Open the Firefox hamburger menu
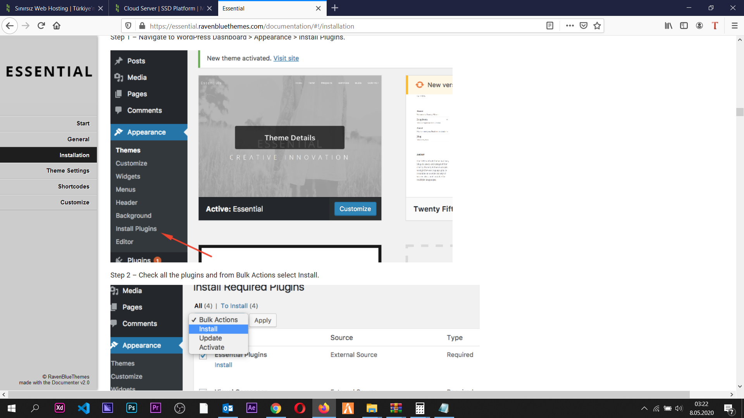The image size is (744, 418). tap(734, 26)
